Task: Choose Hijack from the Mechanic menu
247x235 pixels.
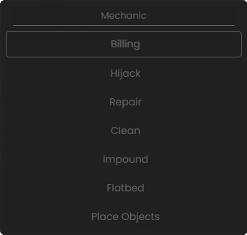Action: point(125,73)
